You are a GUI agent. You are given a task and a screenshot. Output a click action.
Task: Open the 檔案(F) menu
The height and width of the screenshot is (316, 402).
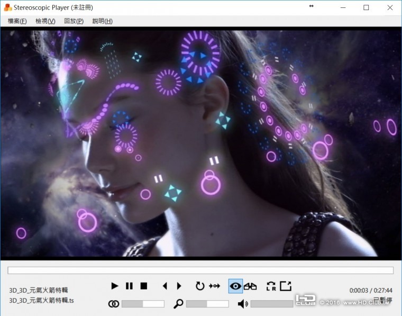pos(17,21)
